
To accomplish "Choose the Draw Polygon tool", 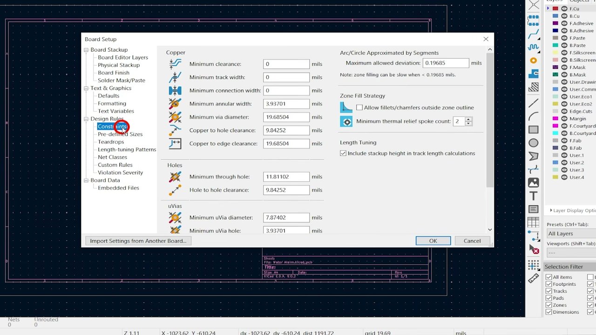I will pos(534,156).
